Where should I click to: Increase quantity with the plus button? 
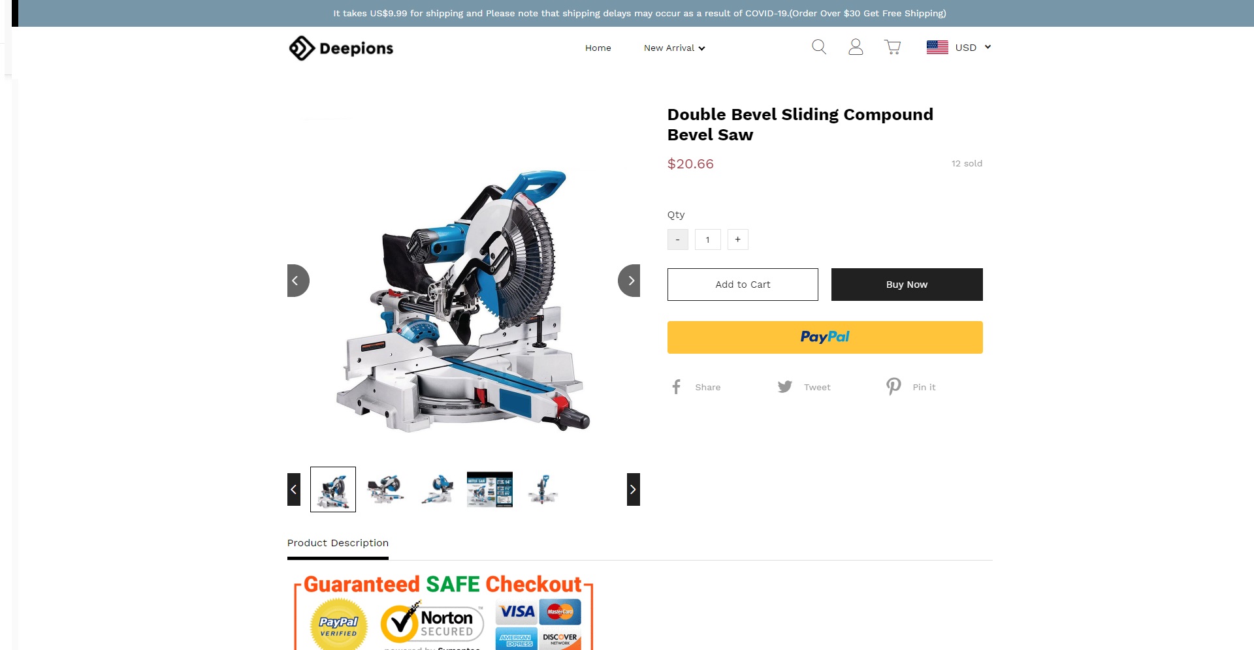pos(737,240)
